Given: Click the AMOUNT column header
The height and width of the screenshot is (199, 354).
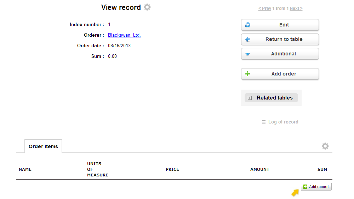Looking at the screenshot, I should [259, 169].
